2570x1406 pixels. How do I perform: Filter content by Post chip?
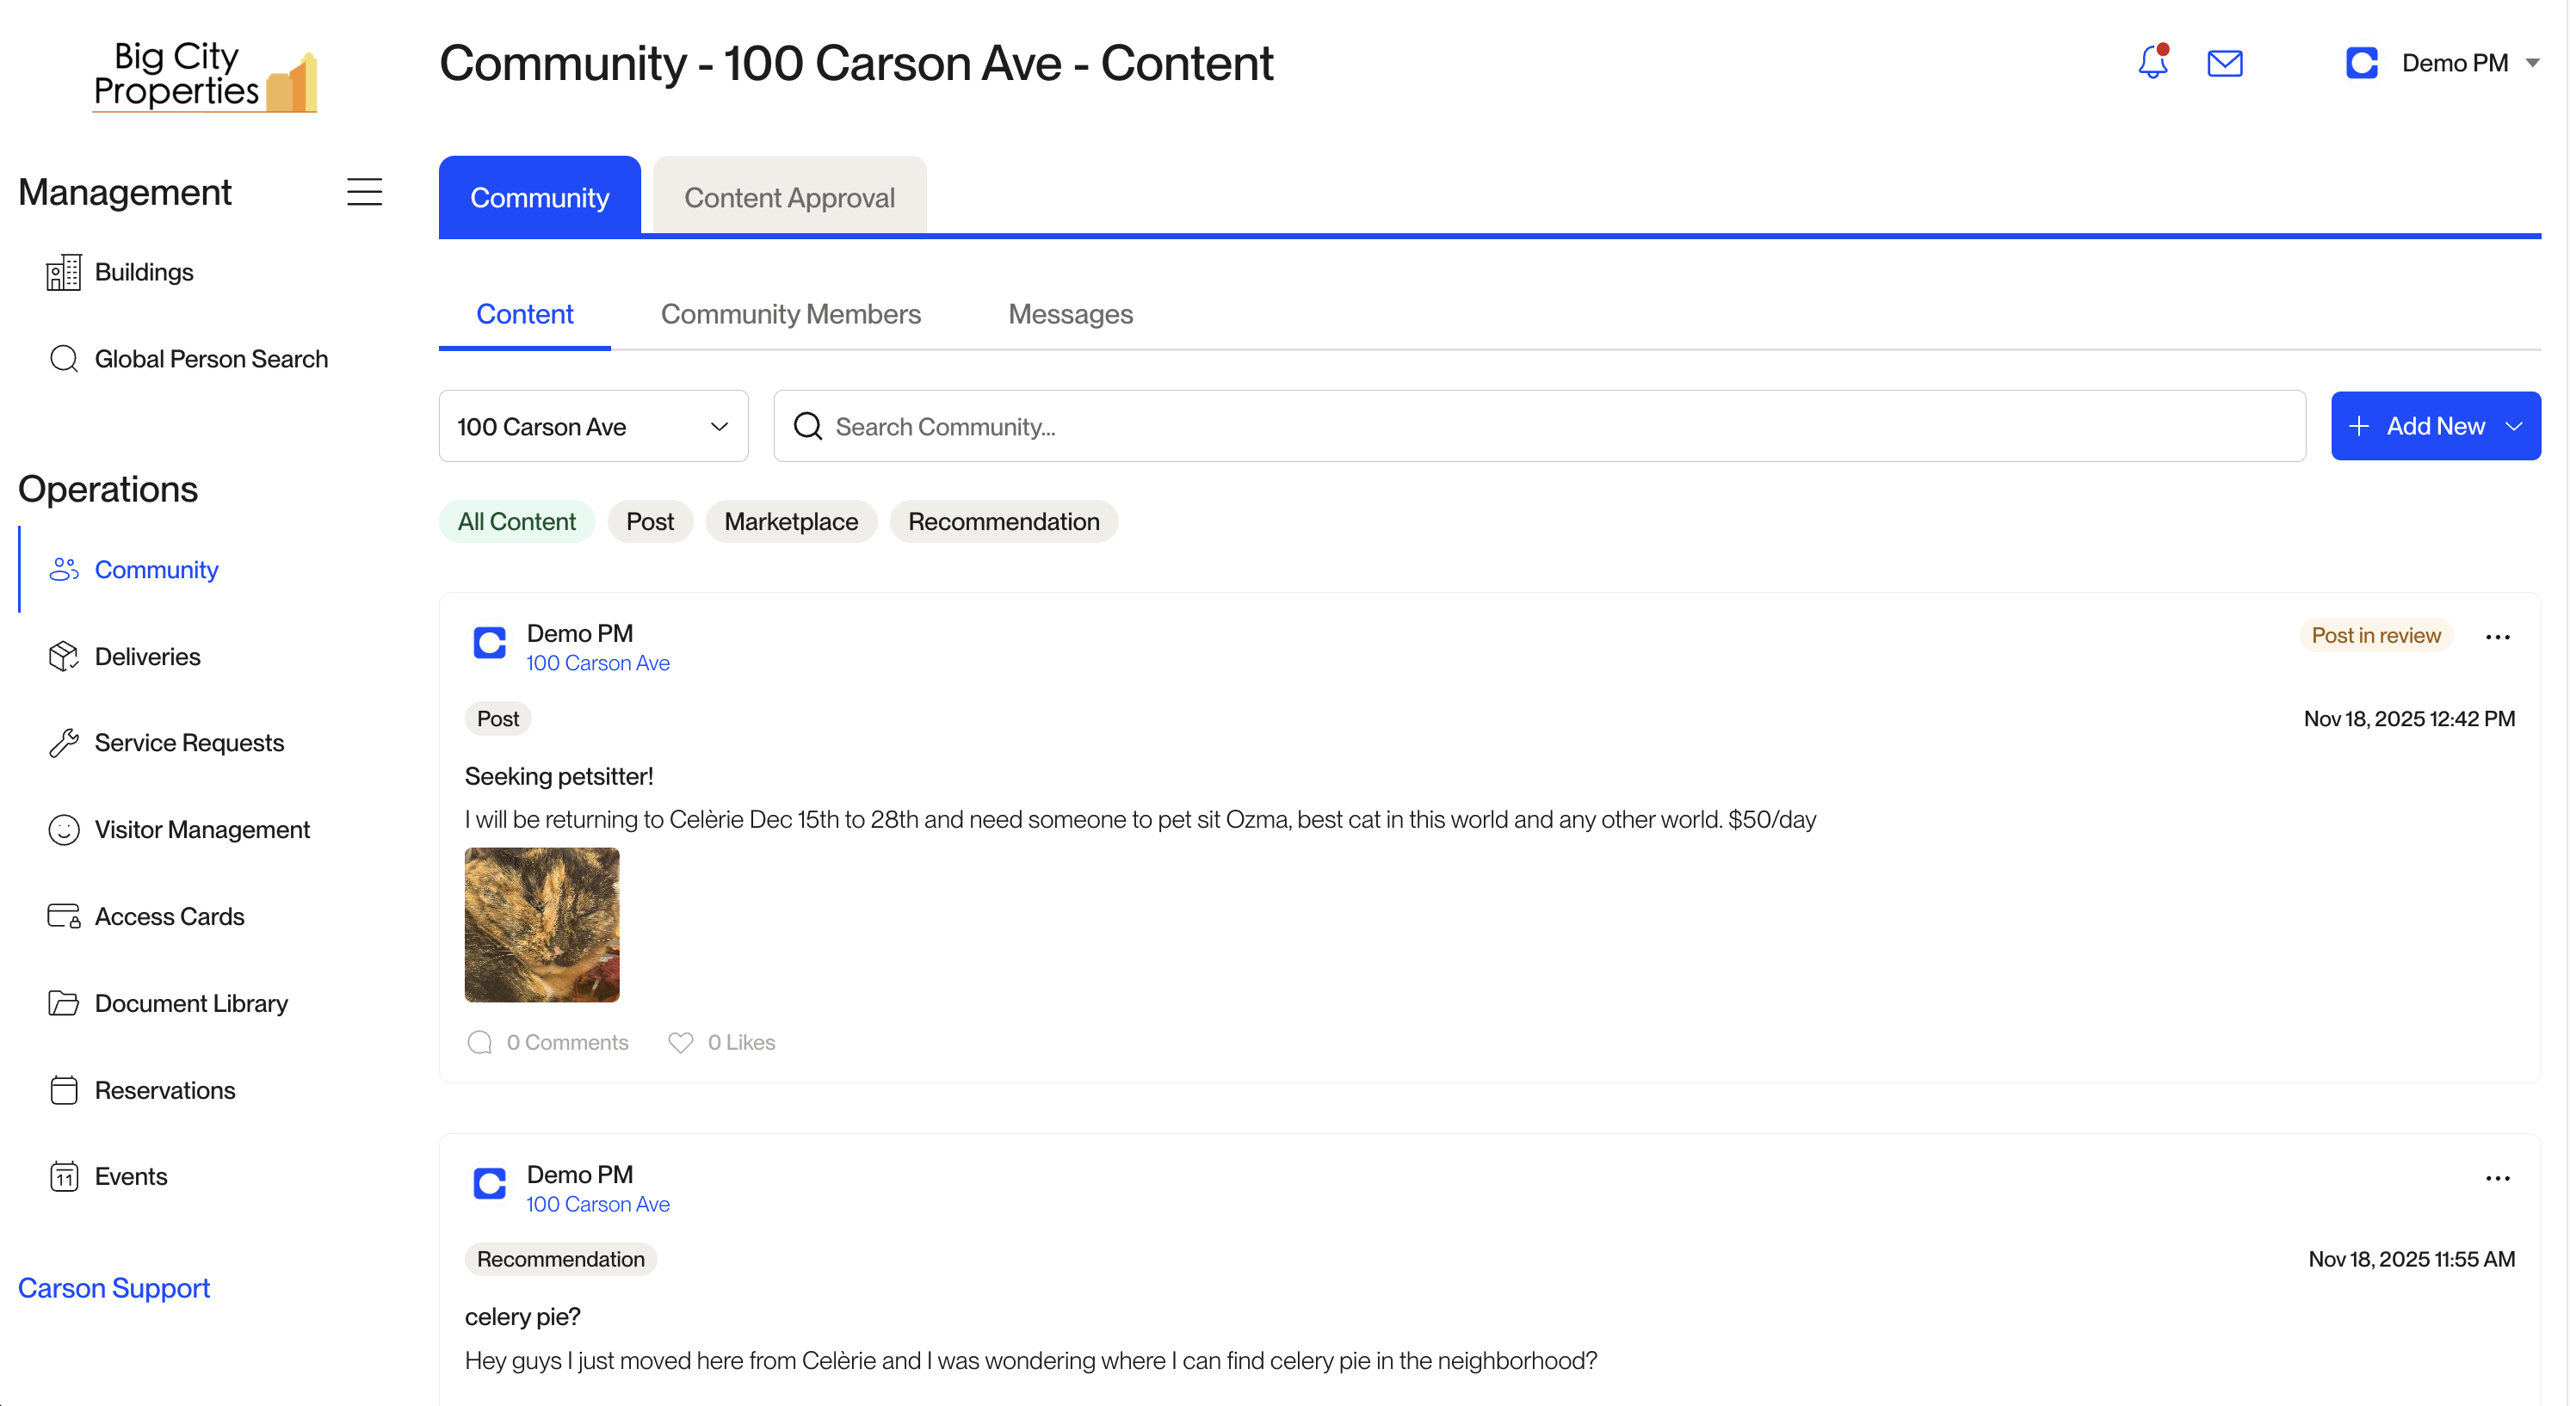pyautogui.click(x=650, y=521)
